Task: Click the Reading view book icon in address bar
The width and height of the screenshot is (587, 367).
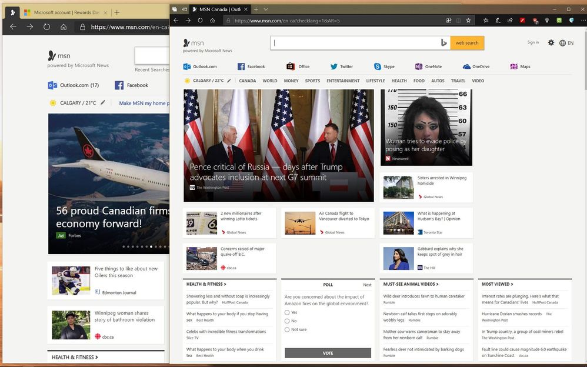Action: coord(458,21)
